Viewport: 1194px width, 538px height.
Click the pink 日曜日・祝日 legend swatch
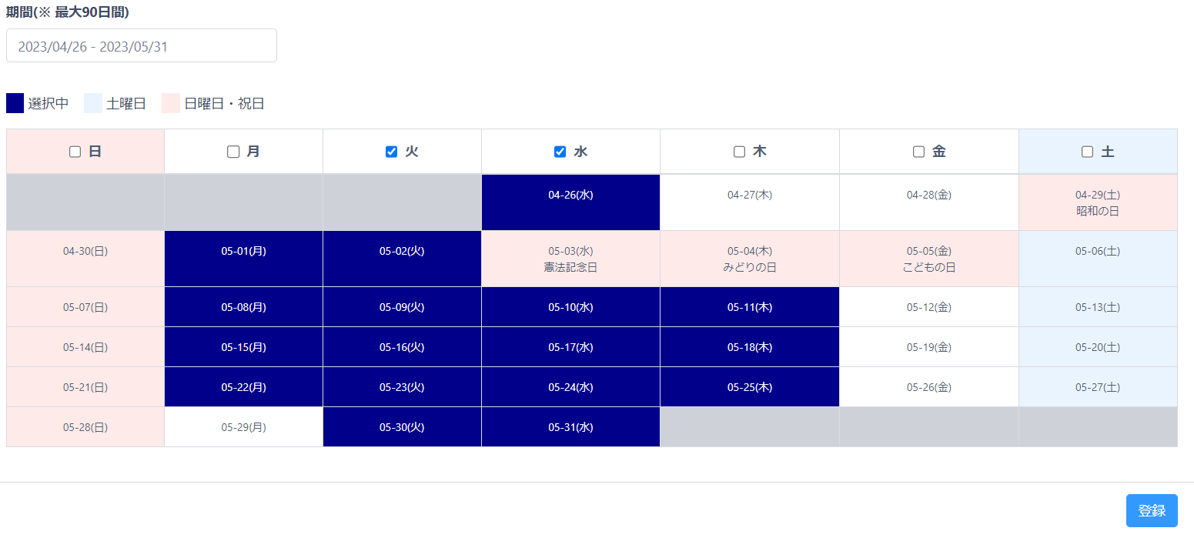(171, 103)
